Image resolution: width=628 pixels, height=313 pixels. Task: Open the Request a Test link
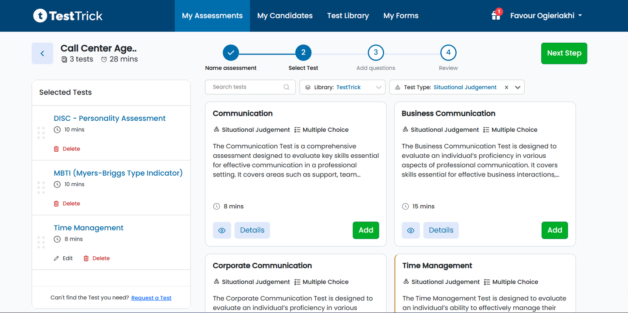(151, 298)
